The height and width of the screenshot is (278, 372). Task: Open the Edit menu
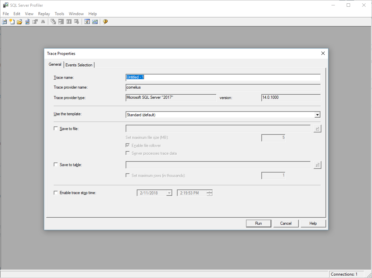17,14
